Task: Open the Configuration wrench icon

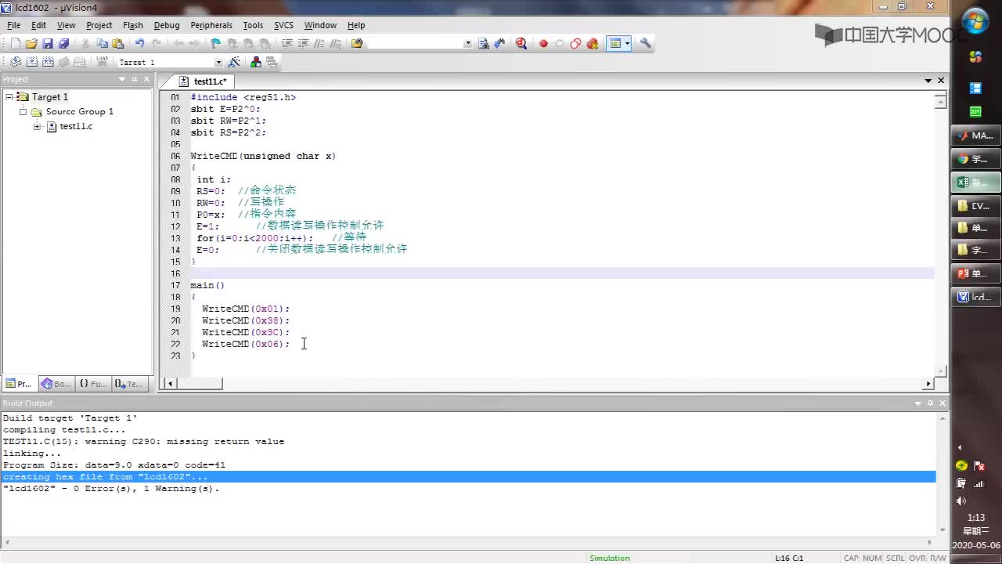Action: point(646,44)
